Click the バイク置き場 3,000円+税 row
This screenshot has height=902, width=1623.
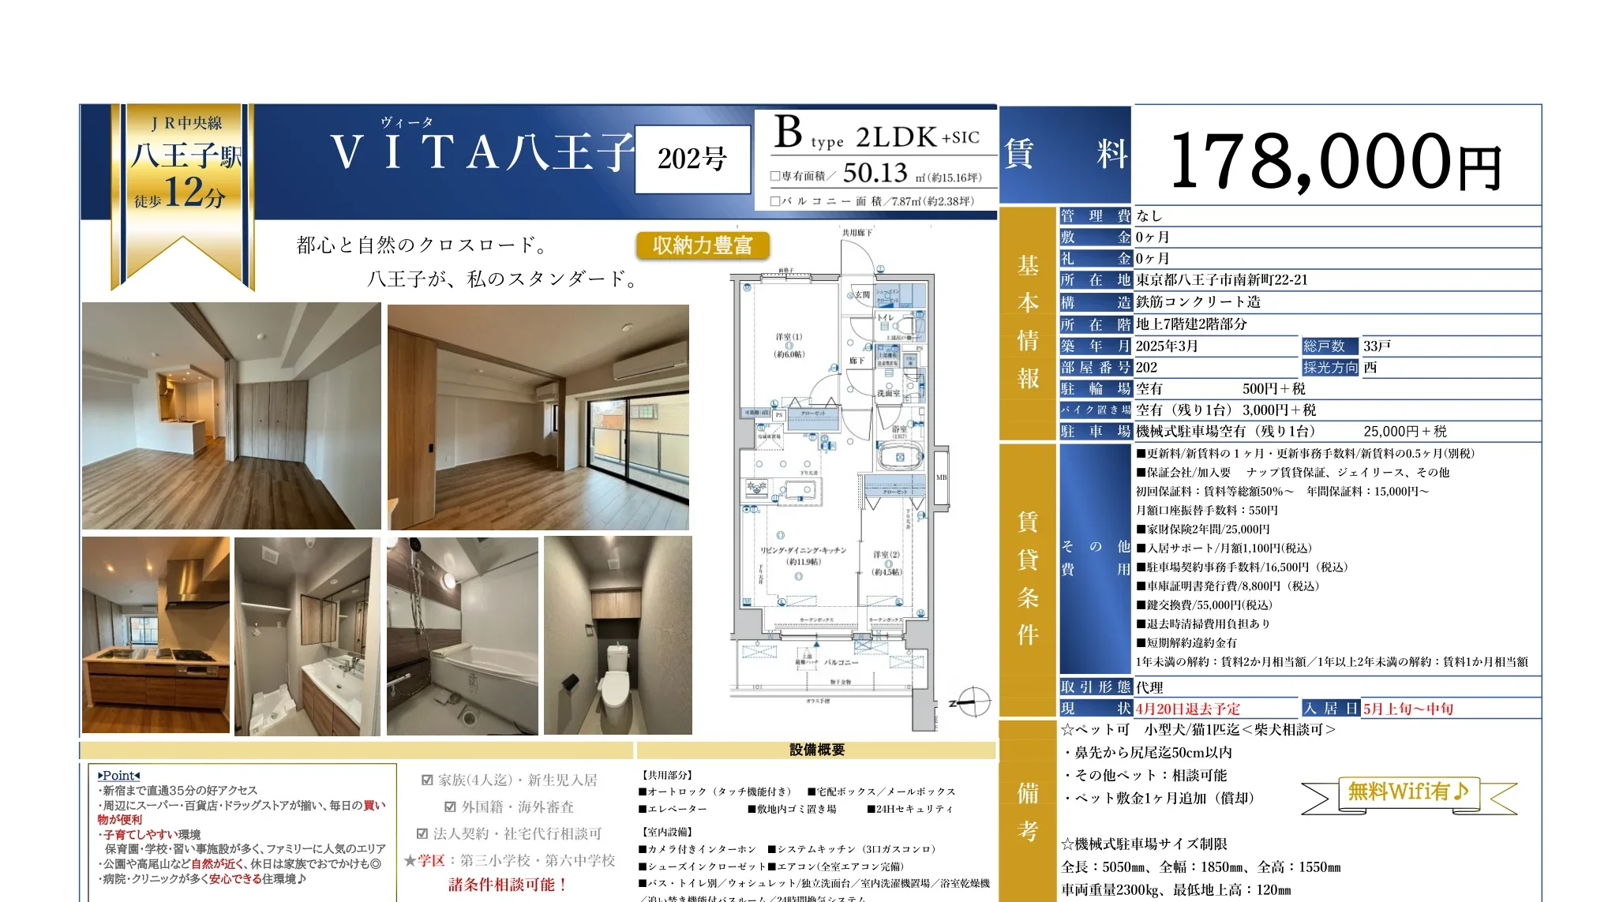click(1300, 410)
